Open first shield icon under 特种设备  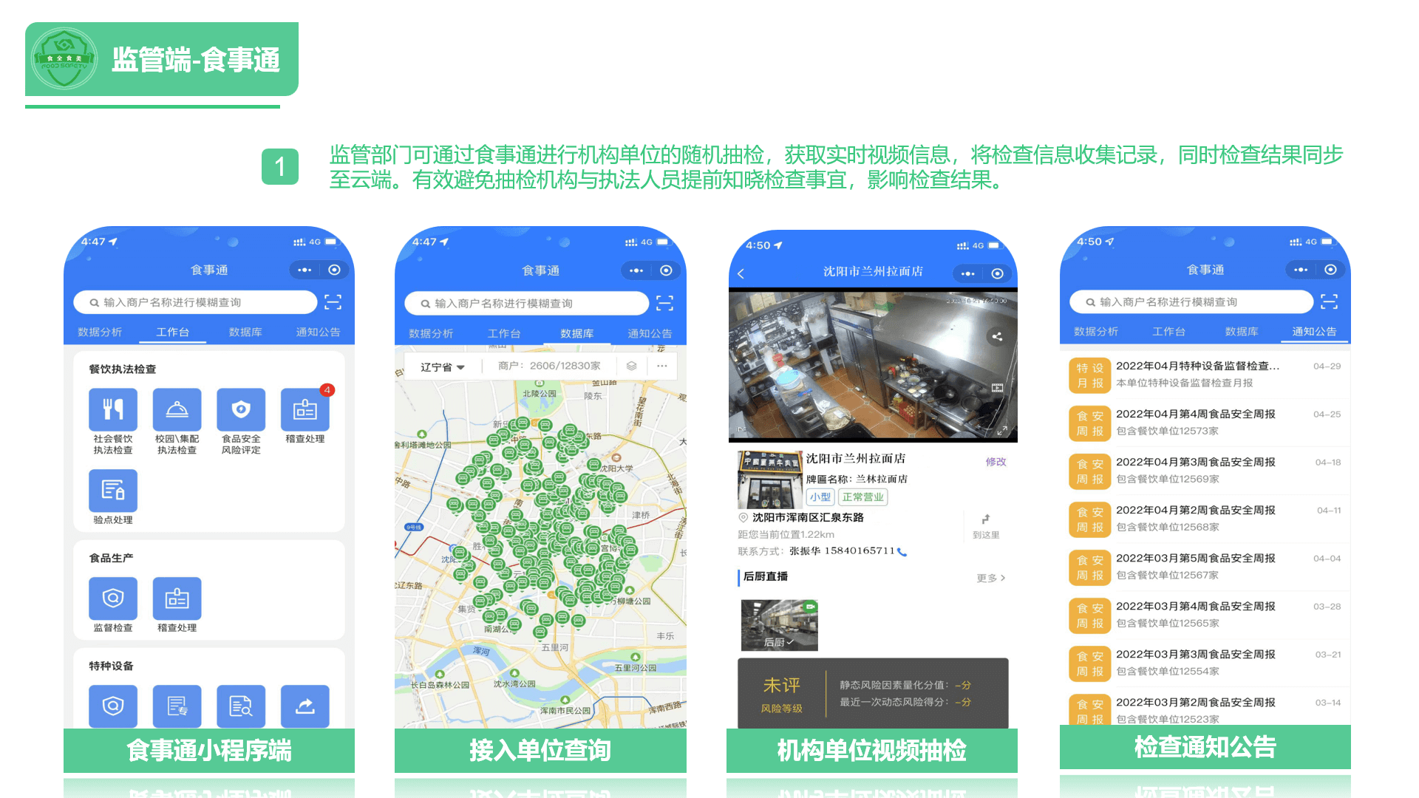point(113,706)
